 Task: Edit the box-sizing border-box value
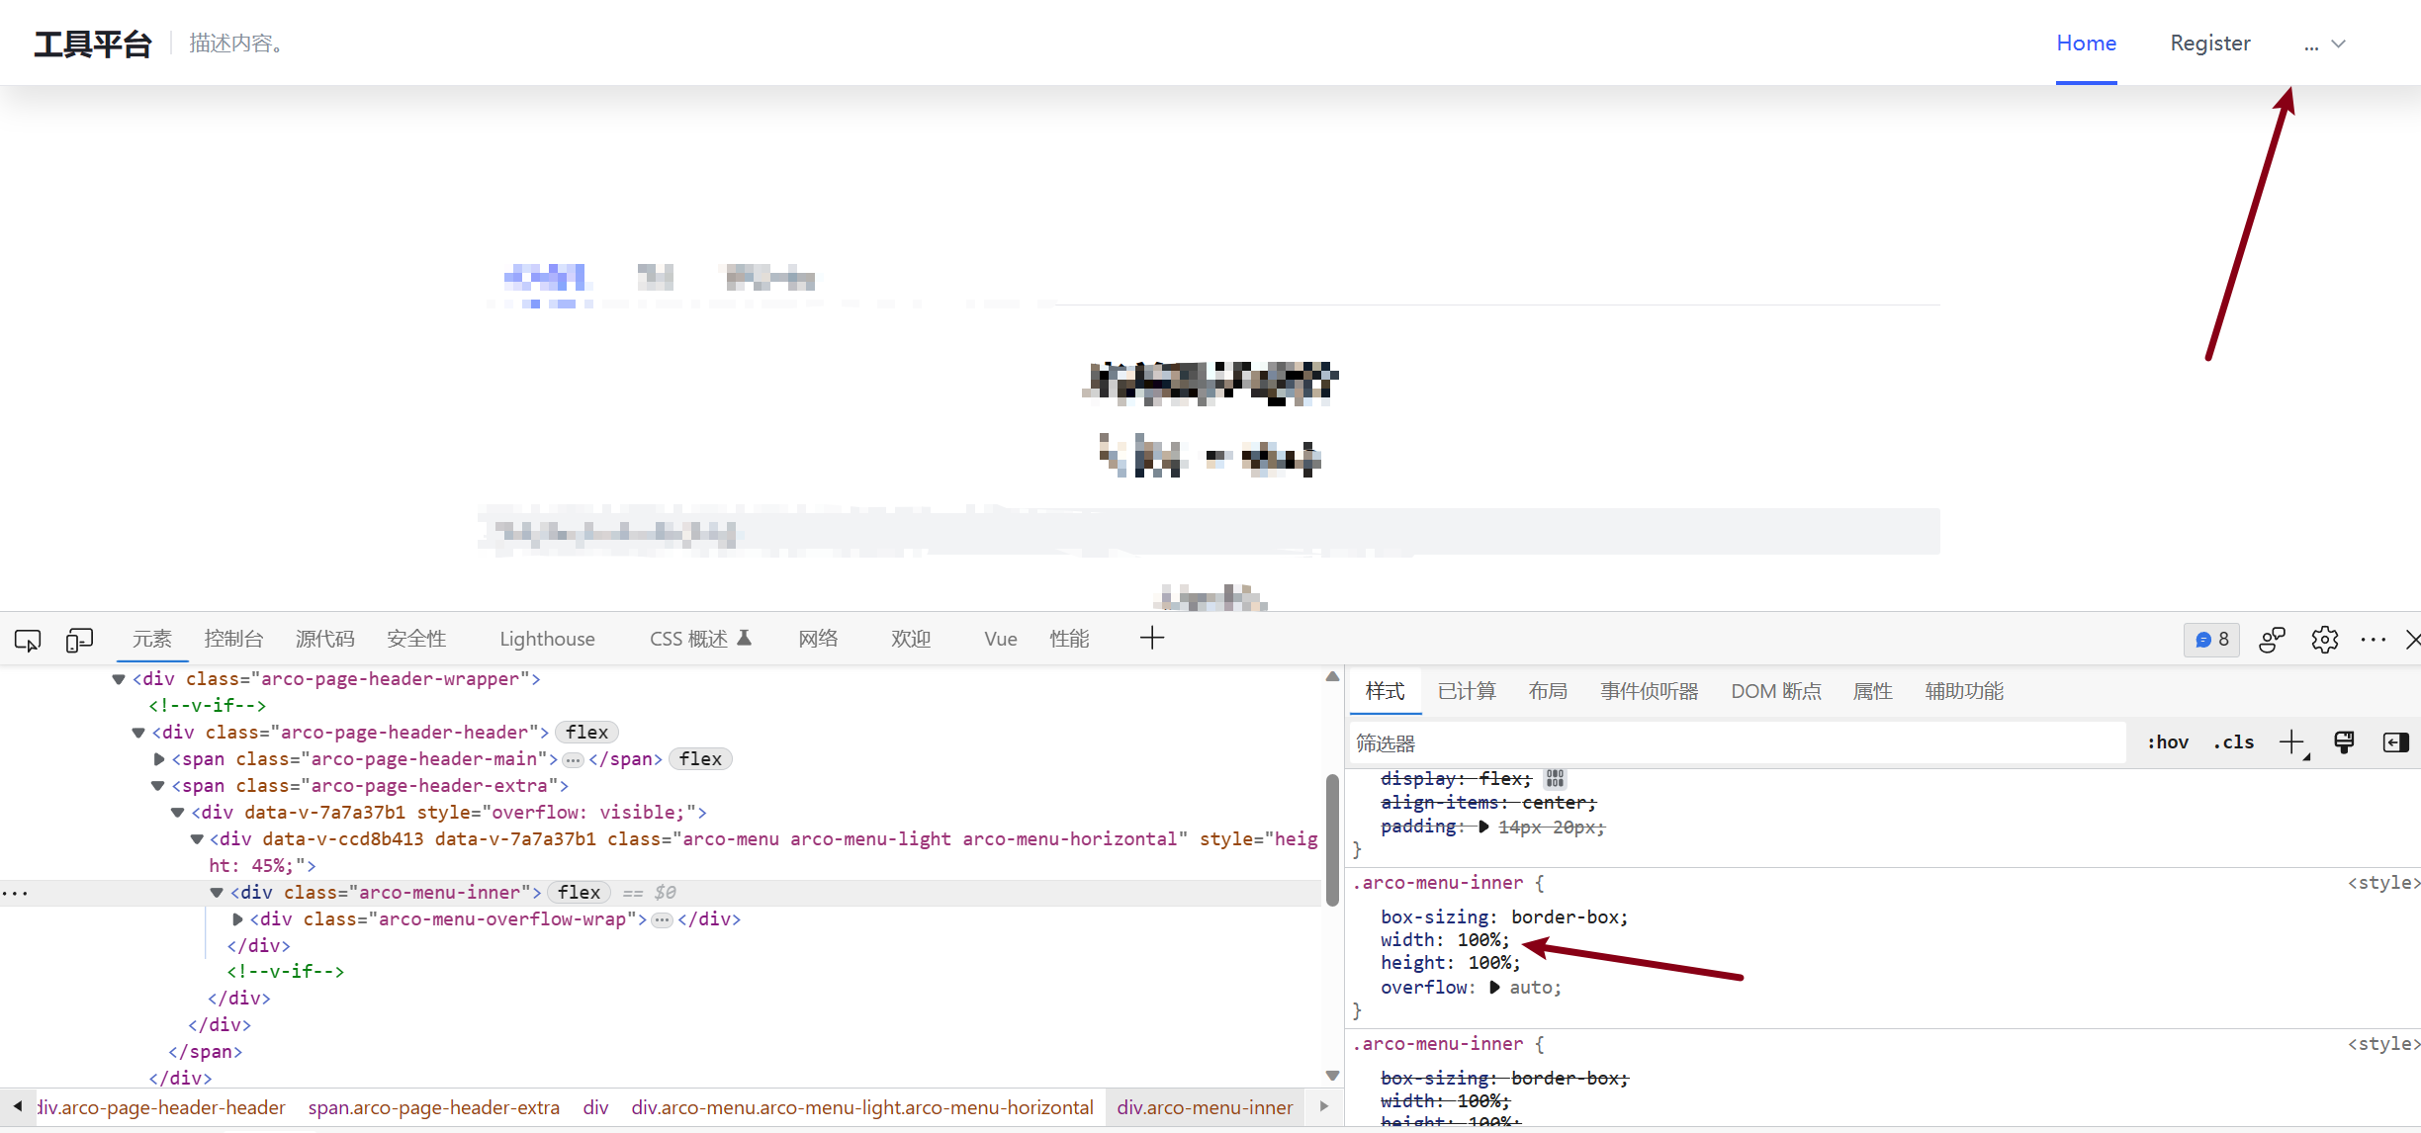tap(1564, 917)
